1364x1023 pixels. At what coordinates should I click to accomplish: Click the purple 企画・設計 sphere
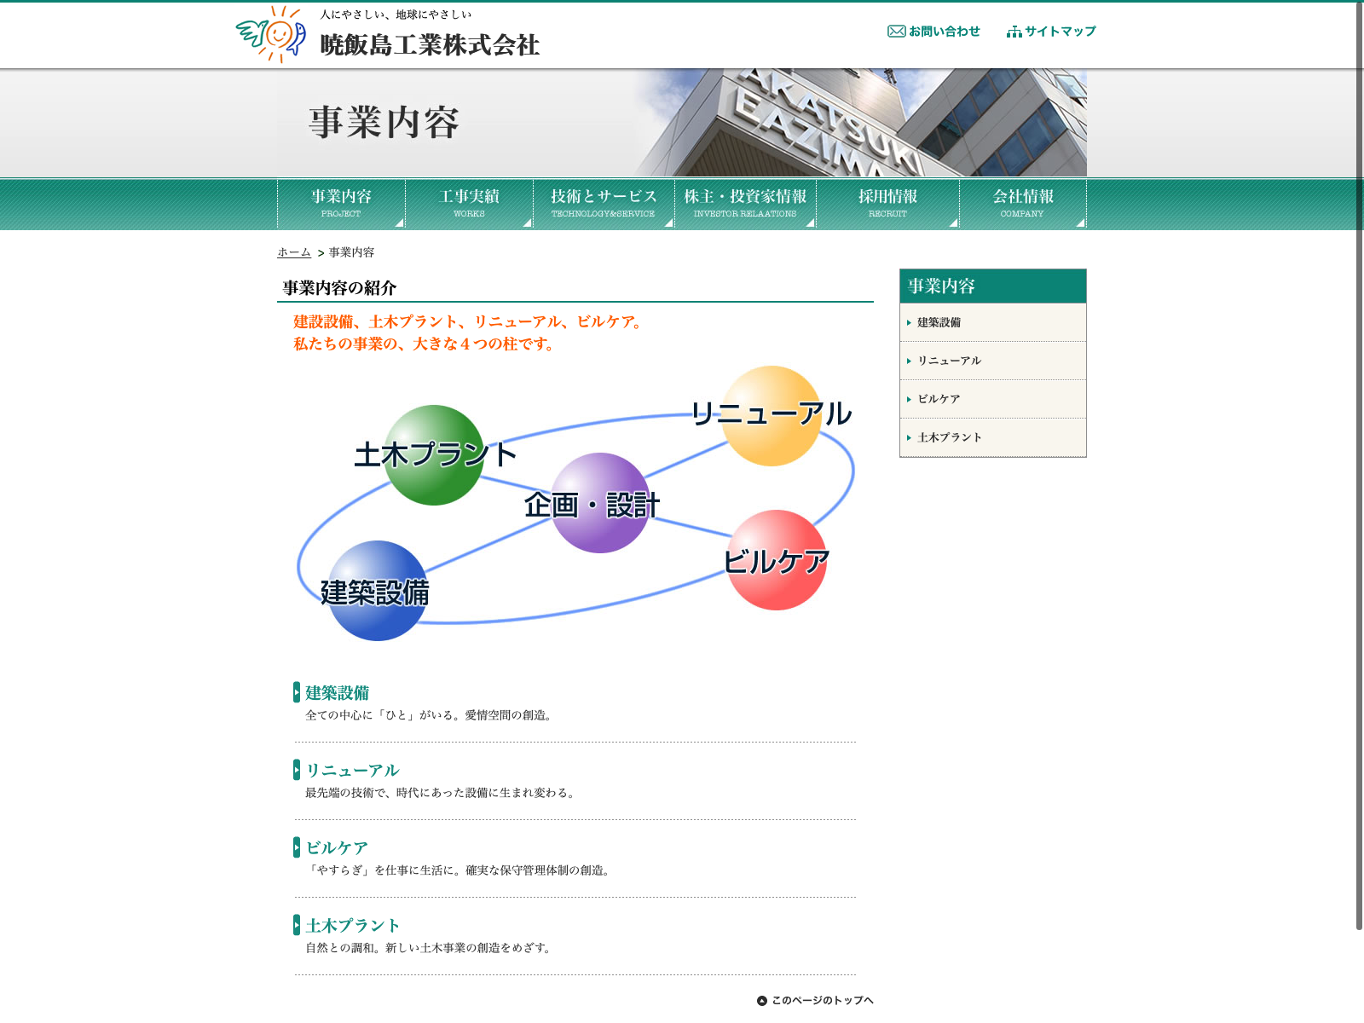click(x=600, y=503)
